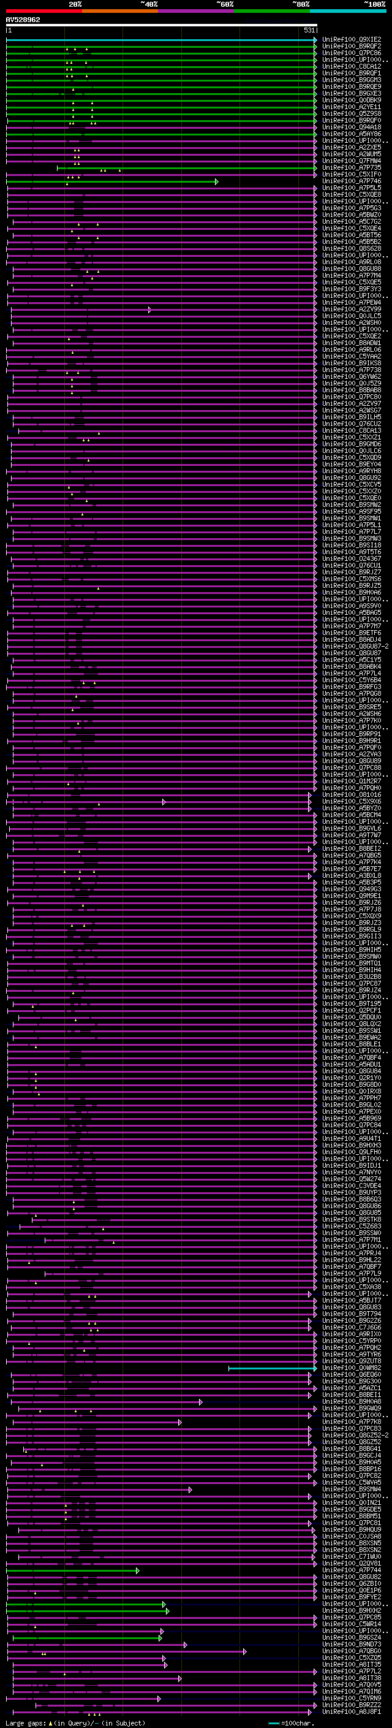Select hit label UniRef100_B9RQF2
Screen dimensions: 392x1728
[x=352, y=47]
